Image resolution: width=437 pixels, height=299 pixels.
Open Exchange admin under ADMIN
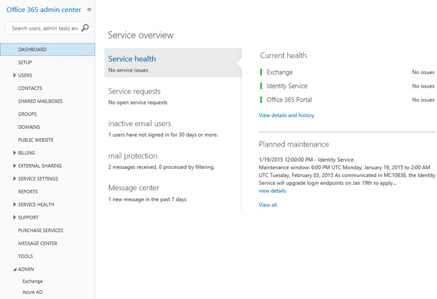pos(33,281)
